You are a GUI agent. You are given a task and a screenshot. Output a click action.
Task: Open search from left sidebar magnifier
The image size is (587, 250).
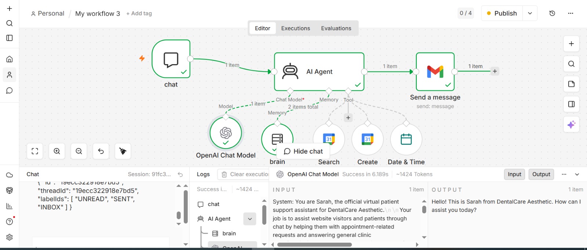[x=10, y=23]
